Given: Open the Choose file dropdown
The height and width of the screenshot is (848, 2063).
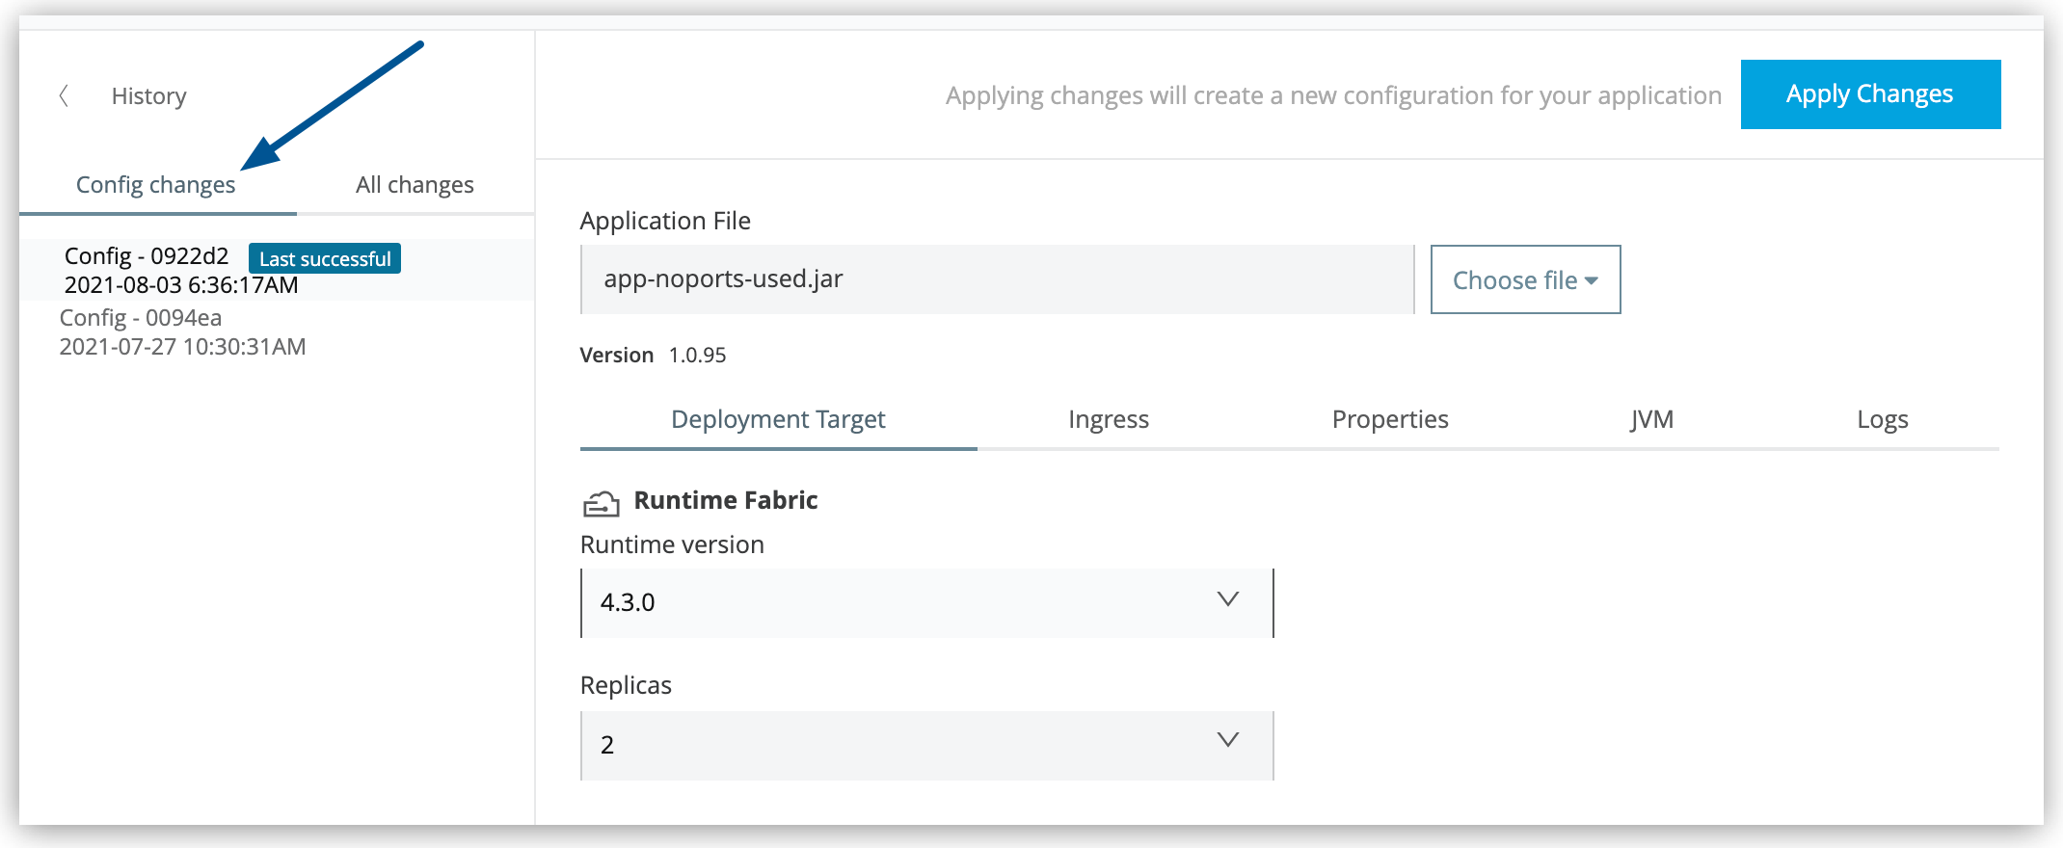Looking at the screenshot, I should (1525, 279).
